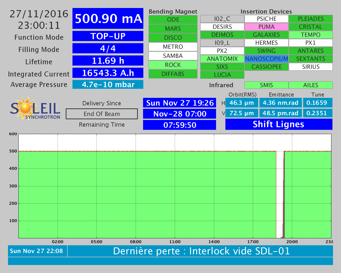Screen dimensions: 341x273
Task: Click the 11.69 h lifetime value
Action: point(108,61)
